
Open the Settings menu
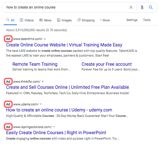click(x=132, y=20)
